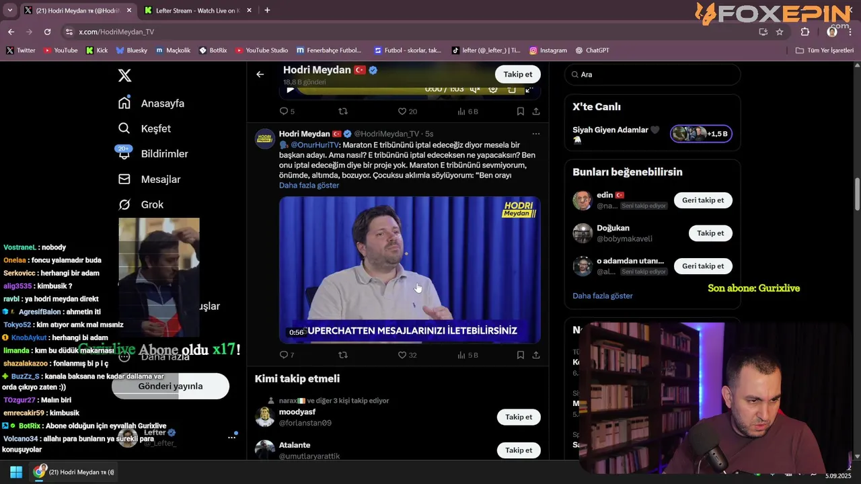This screenshot has height=484, width=861.
Task: Close the Hodri Meydan tab
Action: pos(128,10)
